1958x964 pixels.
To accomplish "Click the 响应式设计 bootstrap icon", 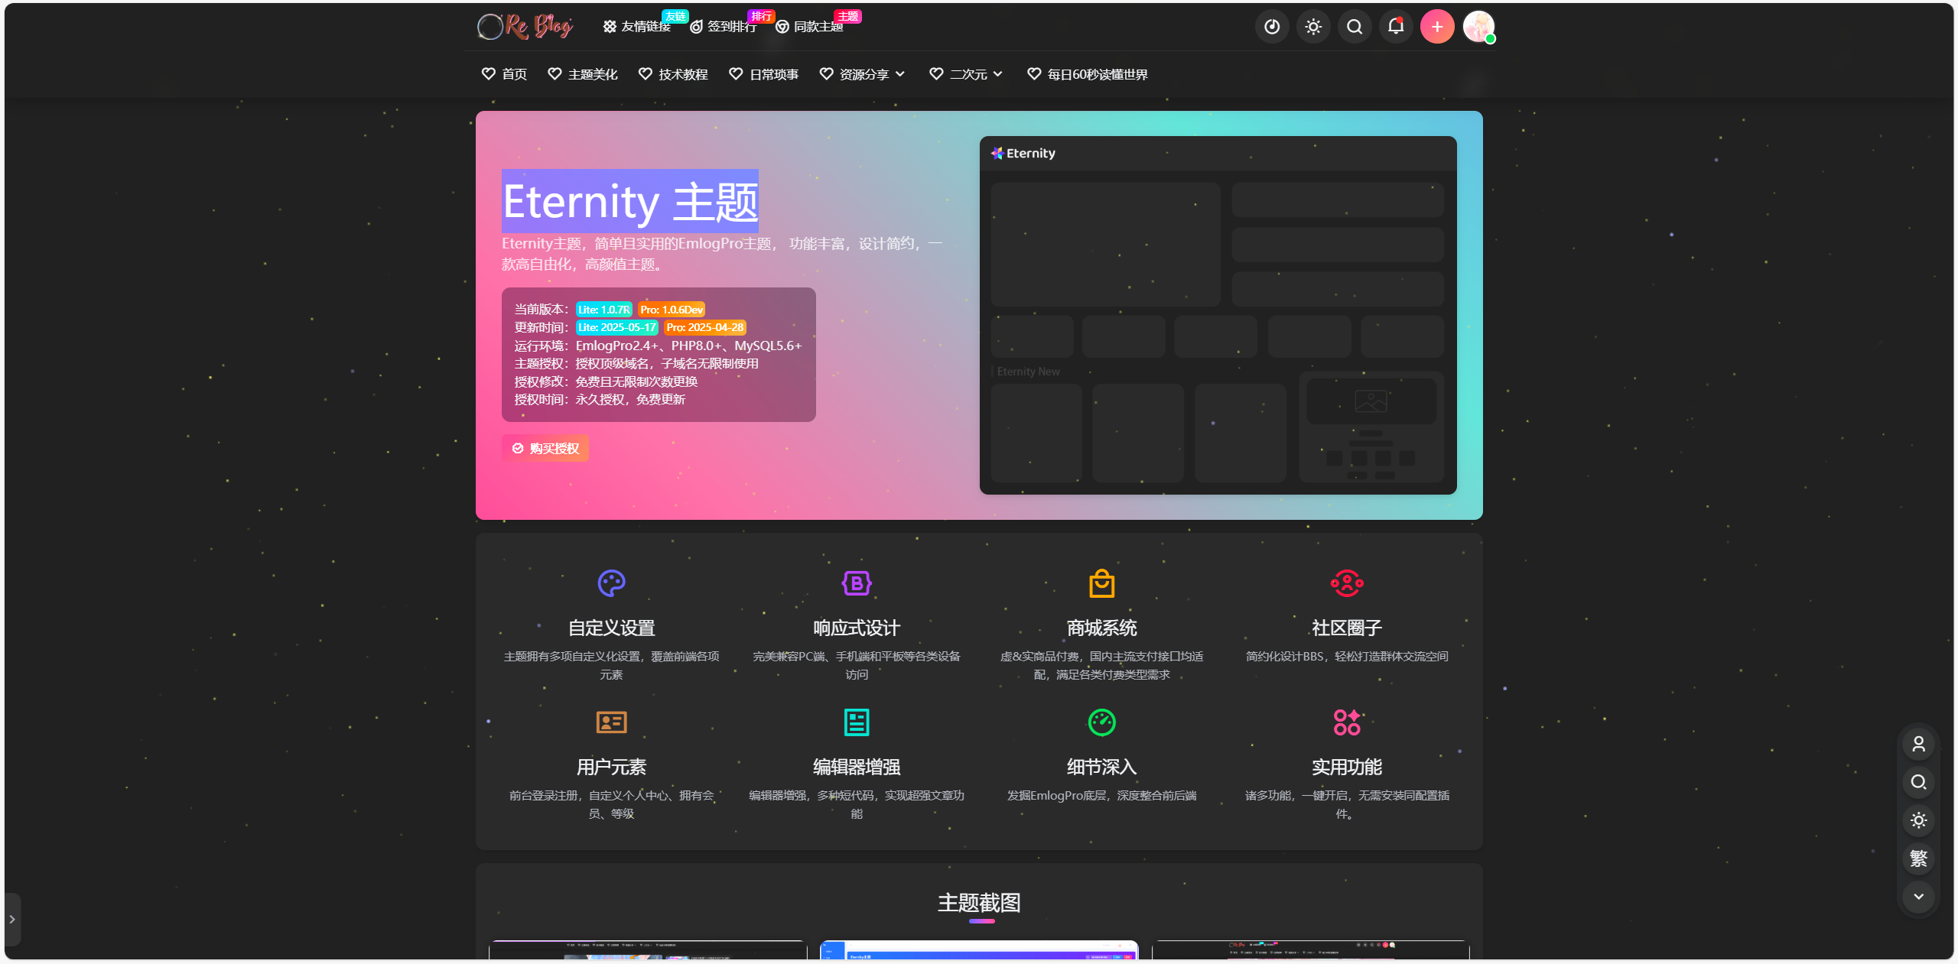I will 857,583.
